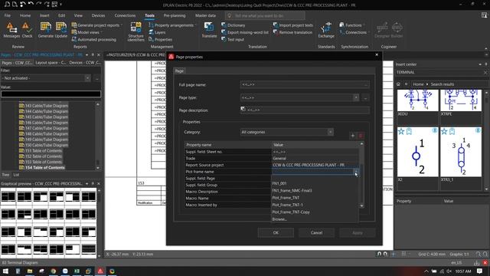Click the Tell me search field
The width and height of the screenshot is (490, 276).
click(x=265, y=15)
